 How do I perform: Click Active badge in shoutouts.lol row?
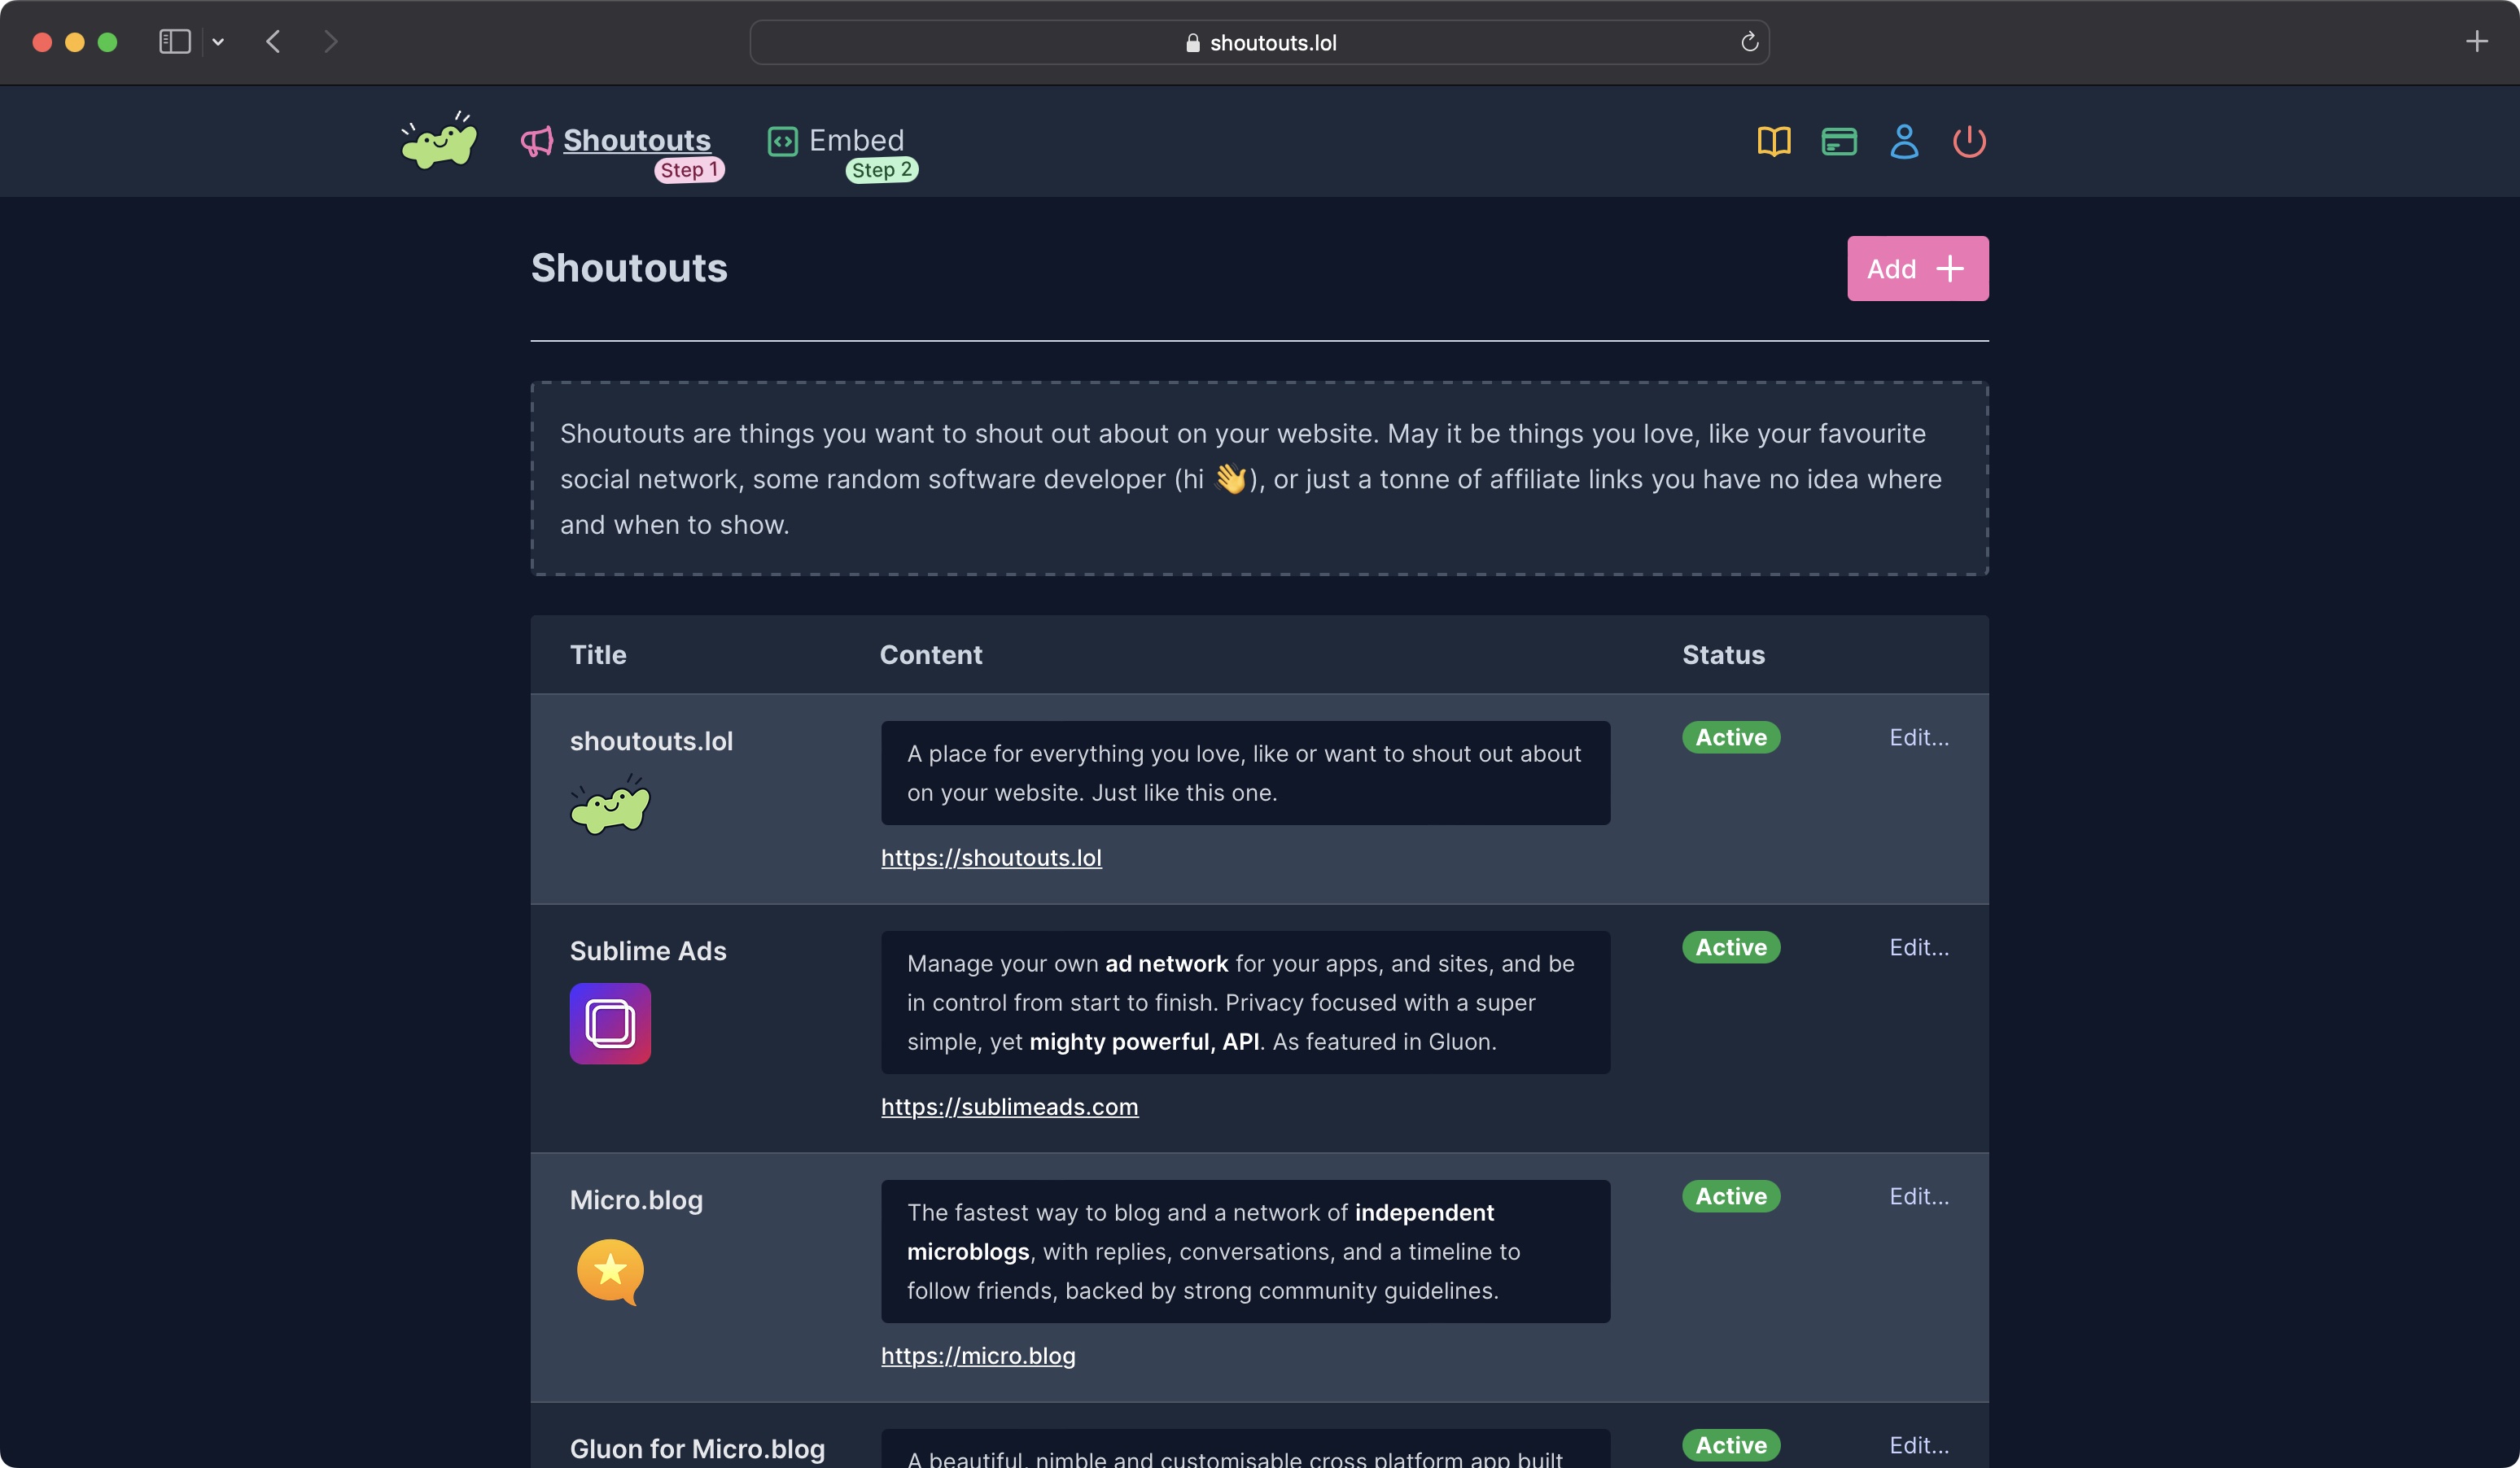pyautogui.click(x=1731, y=737)
